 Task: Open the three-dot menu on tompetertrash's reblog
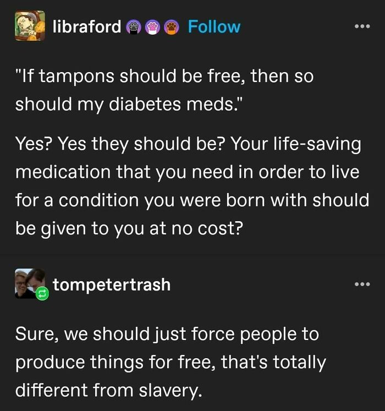362,284
